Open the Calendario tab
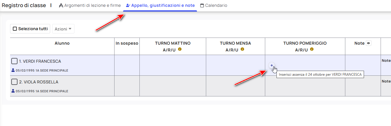391x126 pixels. (214, 5)
